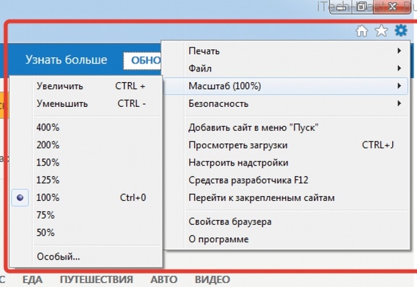Select the 100% zoom radio option
This screenshot has width=417, height=287.
20,197
